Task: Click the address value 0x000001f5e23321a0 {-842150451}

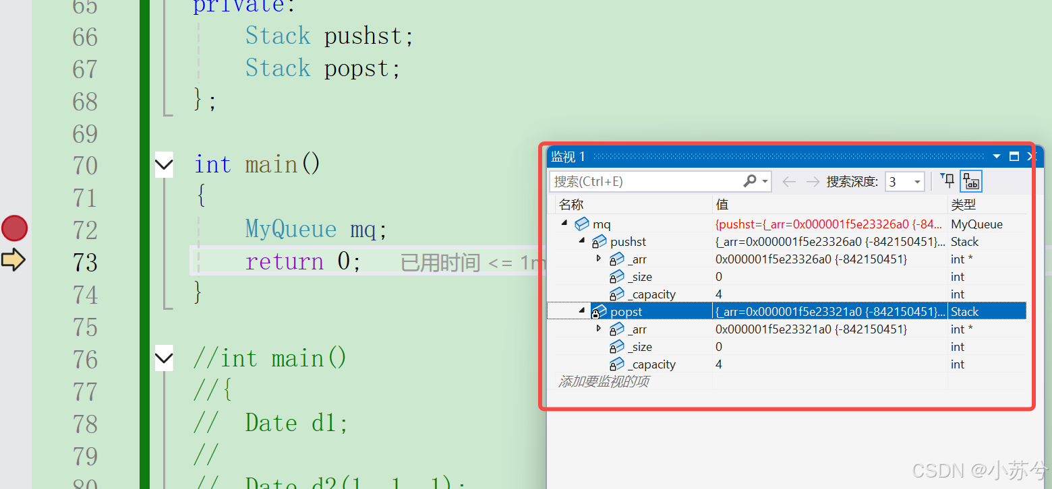Action: click(x=811, y=329)
